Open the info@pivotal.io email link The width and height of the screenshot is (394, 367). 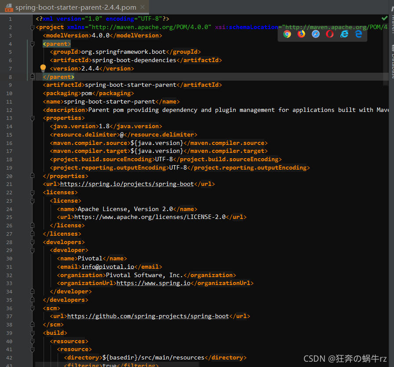tap(108, 267)
